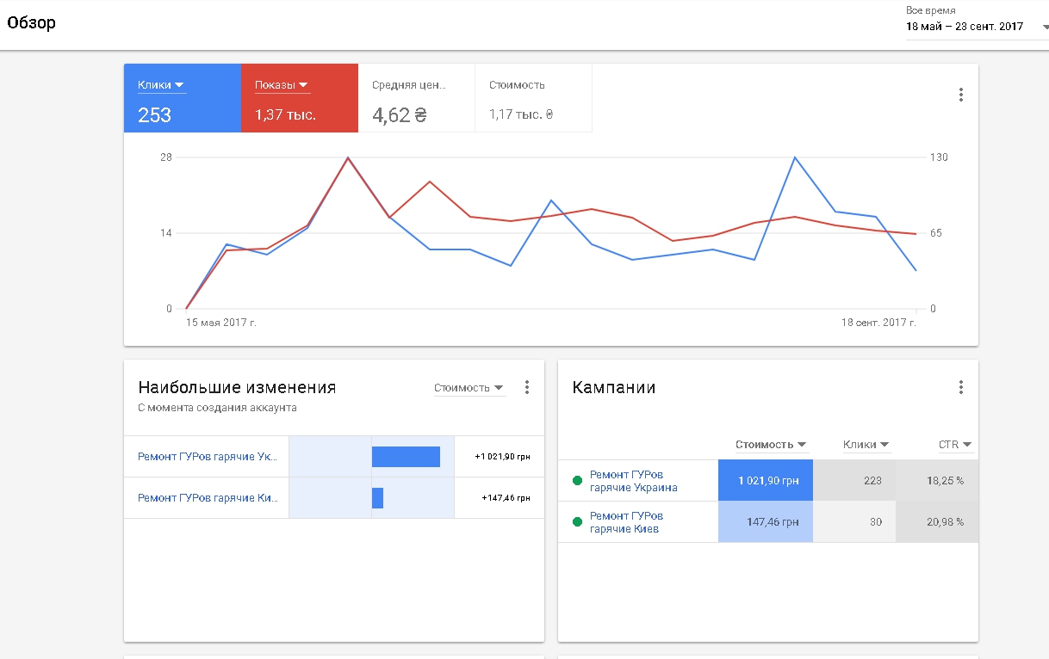Click the long blue change bar for +1 021,90 грн
Viewport: 1049px width, 659px height.
(406, 457)
